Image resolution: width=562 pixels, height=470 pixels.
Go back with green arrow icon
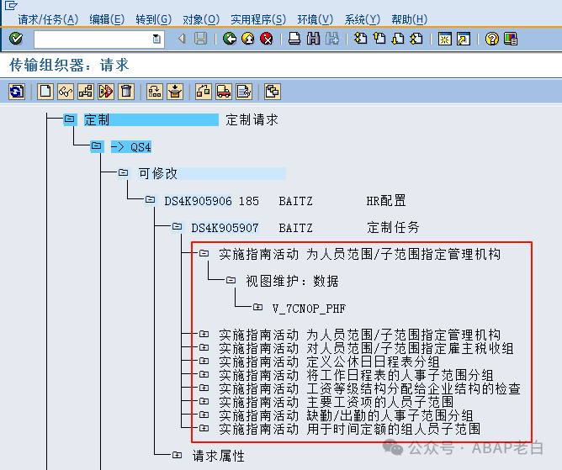[x=230, y=39]
